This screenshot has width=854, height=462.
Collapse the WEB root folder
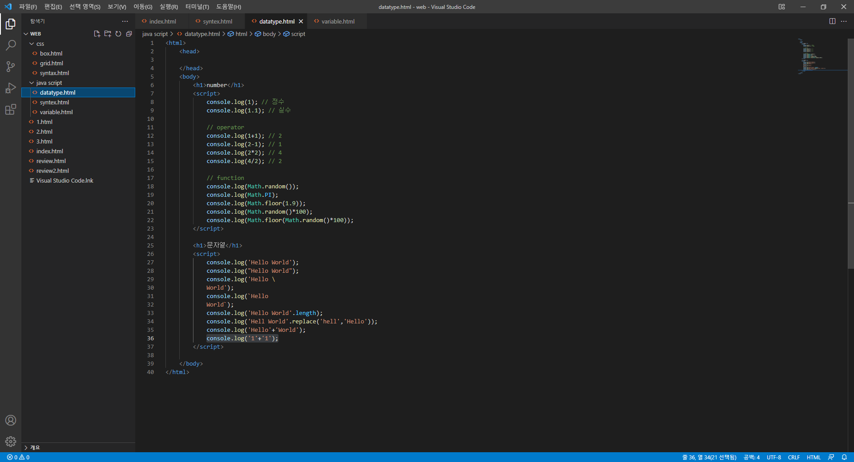point(26,34)
